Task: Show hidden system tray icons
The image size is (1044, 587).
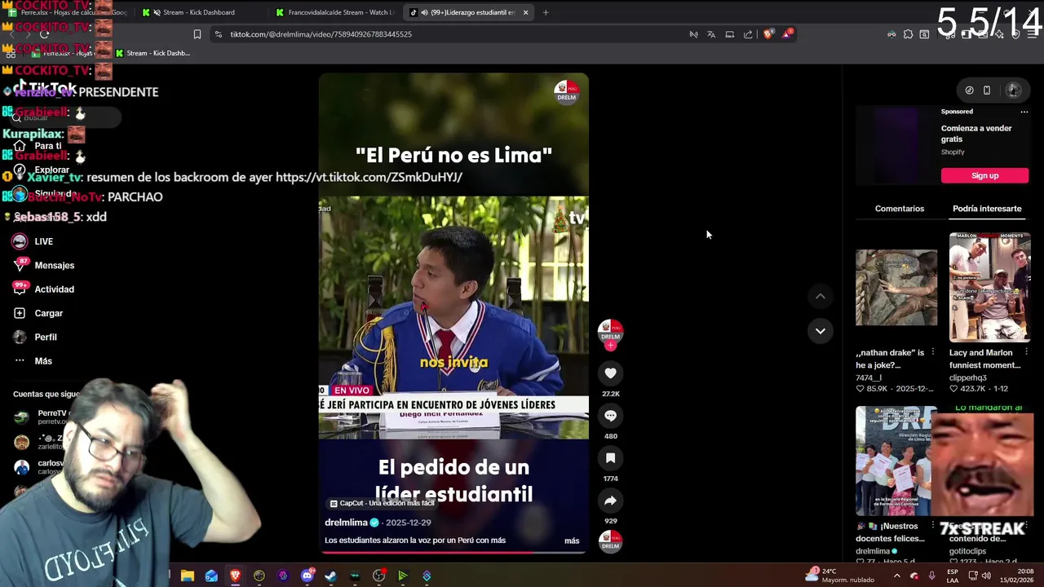Action: [x=896, y=576]
